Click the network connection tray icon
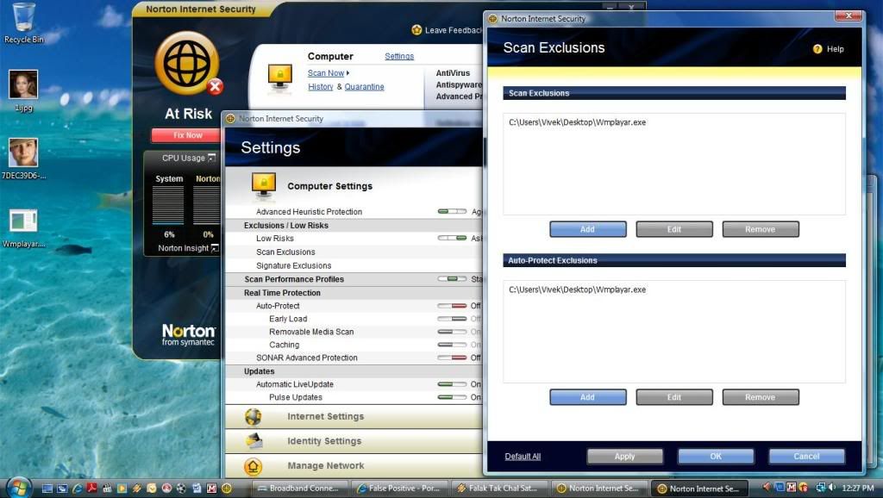 (x=821, y=488)
